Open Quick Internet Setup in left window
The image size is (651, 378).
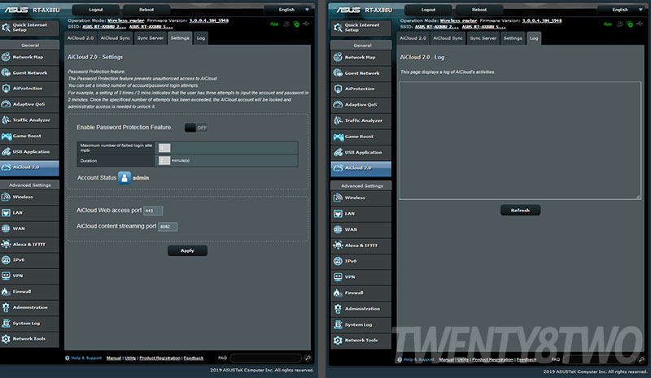click(x=29, y=28)
